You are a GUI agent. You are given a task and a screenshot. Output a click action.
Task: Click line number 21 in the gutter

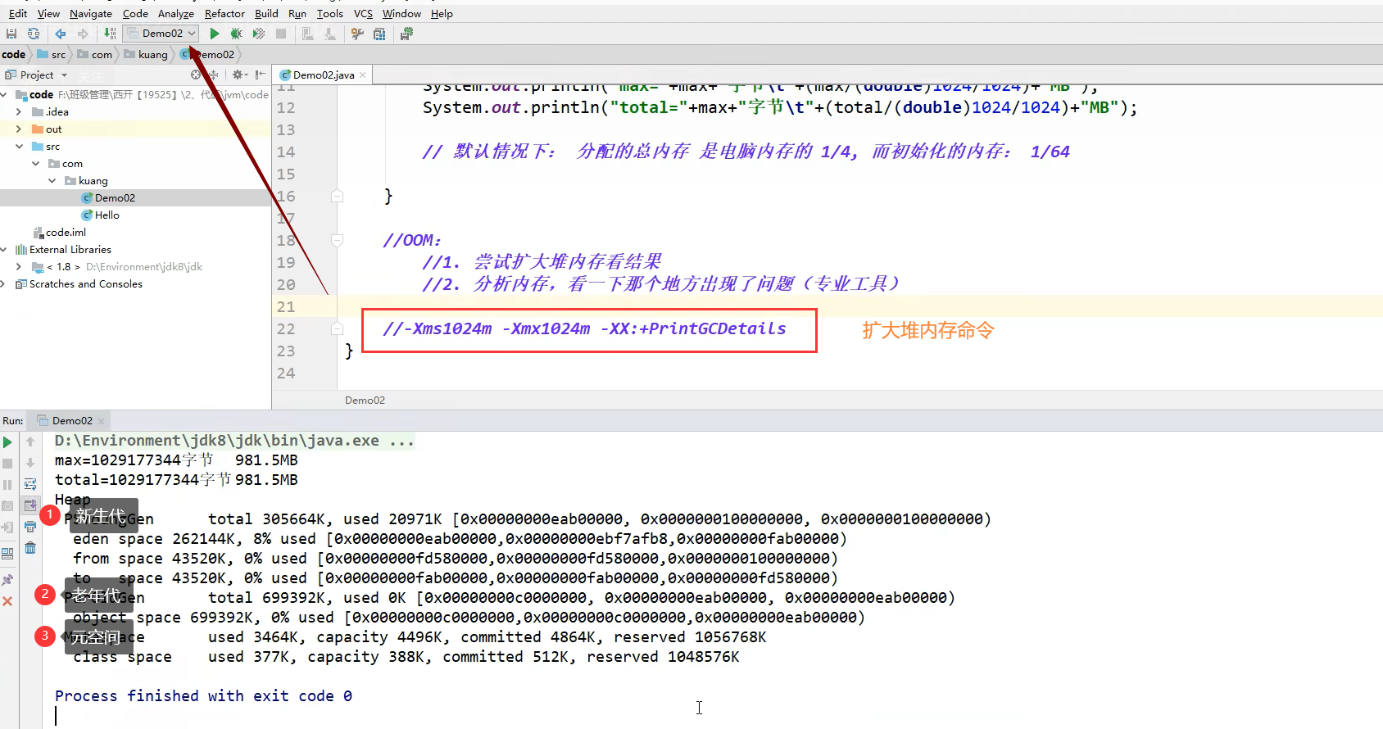286,306
